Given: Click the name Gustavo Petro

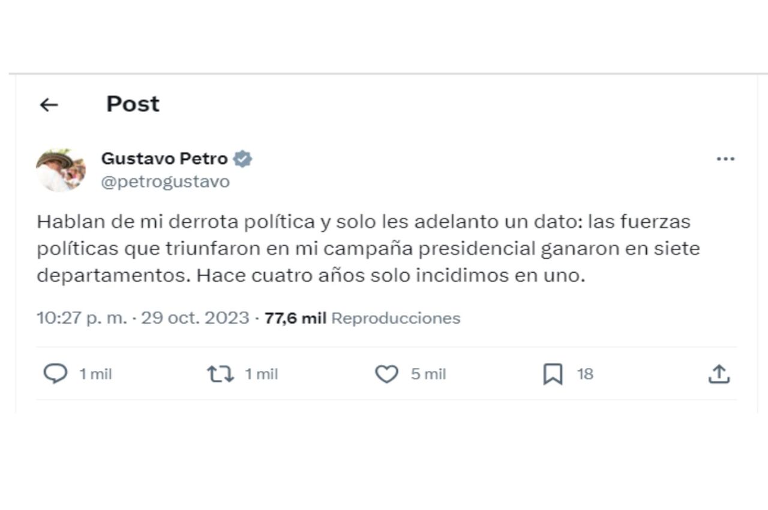Looking at the screenshot, I should point(165,158).
